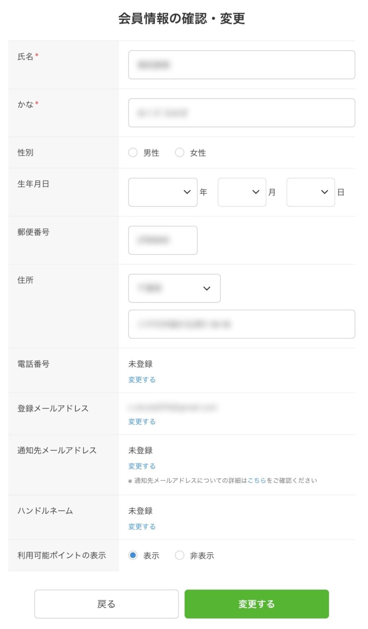The height and width of the screenshot is (629, 368).
Task: Expand the prefecture dropdown under 住所
Action: pyautogui.click(x=174, y=288)
